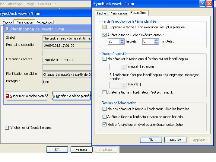216x162 pixels.
Task: Click Supprimer la tâche planifiée button
Action: pos(27,96)
